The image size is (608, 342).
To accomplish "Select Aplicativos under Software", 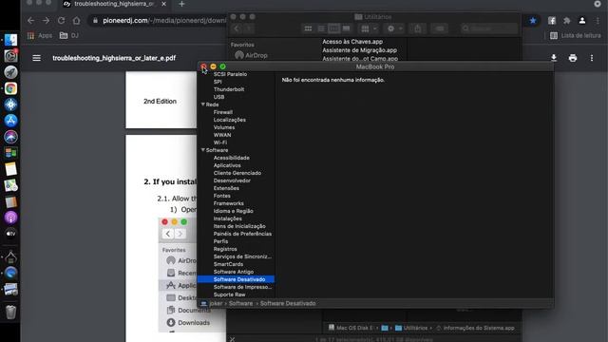I will 227,165.
